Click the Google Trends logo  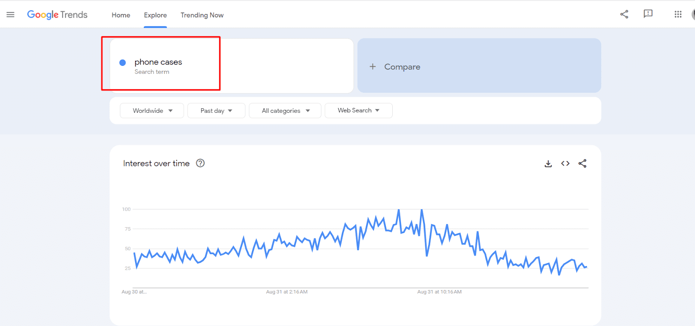click(x=57, y=15)
